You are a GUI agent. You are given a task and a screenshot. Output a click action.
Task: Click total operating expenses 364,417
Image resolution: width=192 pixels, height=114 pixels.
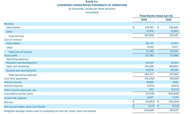click(x=149, y=74)
